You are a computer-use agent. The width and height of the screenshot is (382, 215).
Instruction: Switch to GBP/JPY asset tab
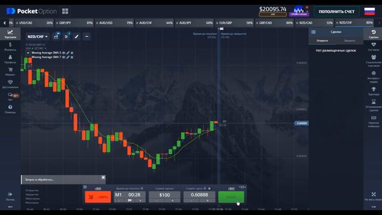[x=74, y=23]
